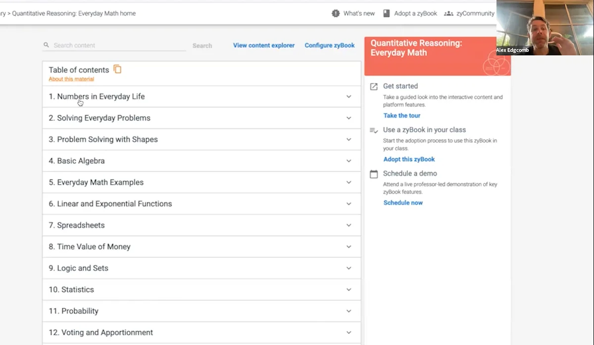Screen dimensions: 594x345
Task: Expand chapter 12 Voting and Apportionment chevron
Action: click(348, 333)
